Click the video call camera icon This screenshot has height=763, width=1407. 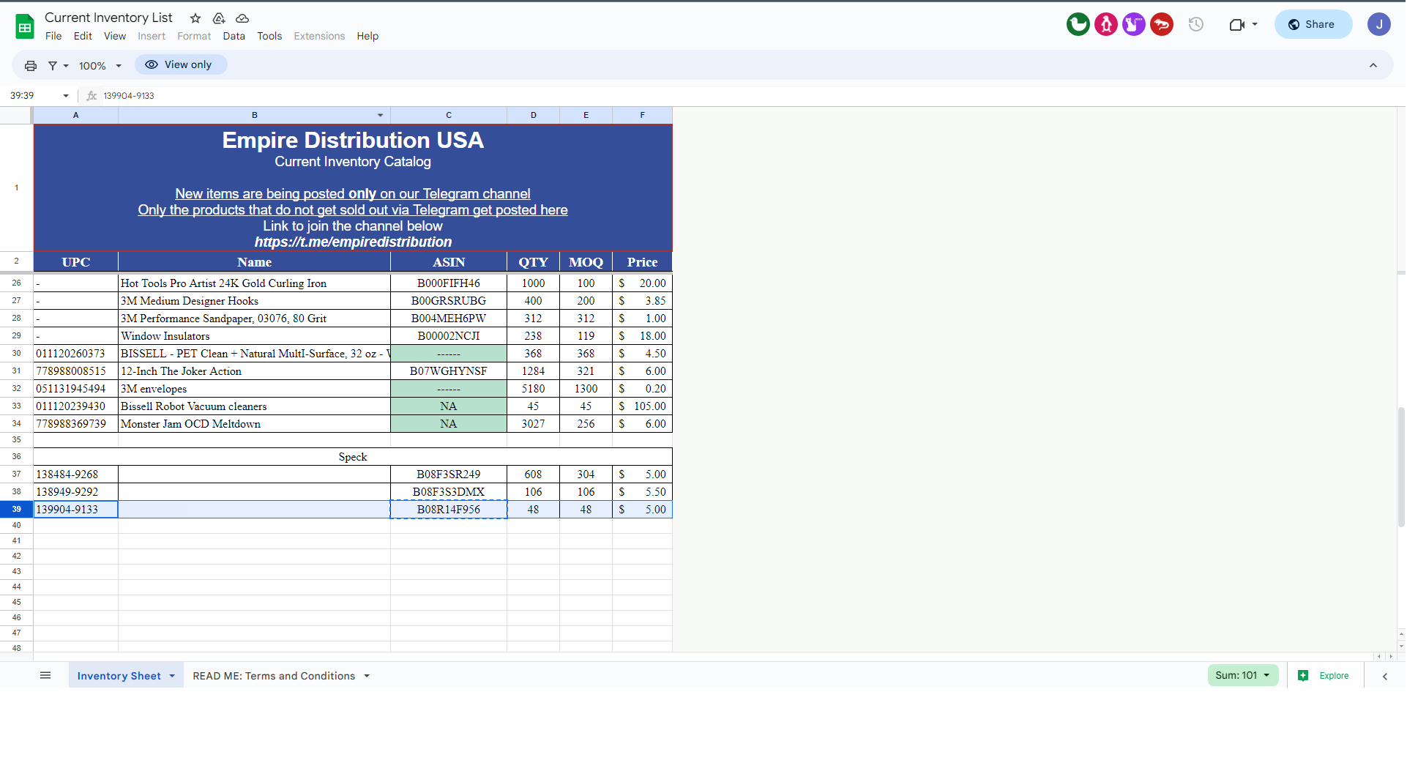click(x=1236, y=25)
